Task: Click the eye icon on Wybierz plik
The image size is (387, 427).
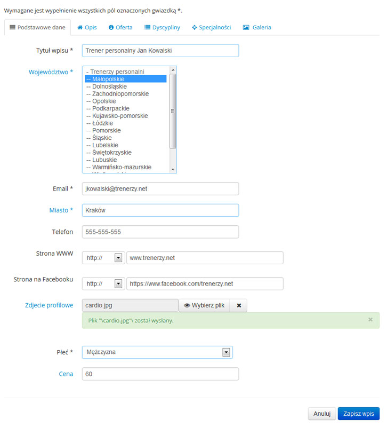Action: coord(187,305)
